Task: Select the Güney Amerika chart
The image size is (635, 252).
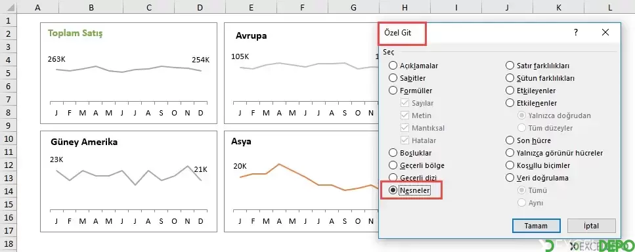Action: pos(129,181)
